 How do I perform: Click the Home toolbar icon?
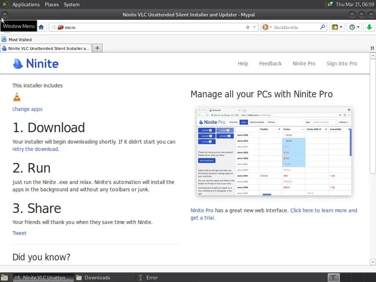[41, 27]
